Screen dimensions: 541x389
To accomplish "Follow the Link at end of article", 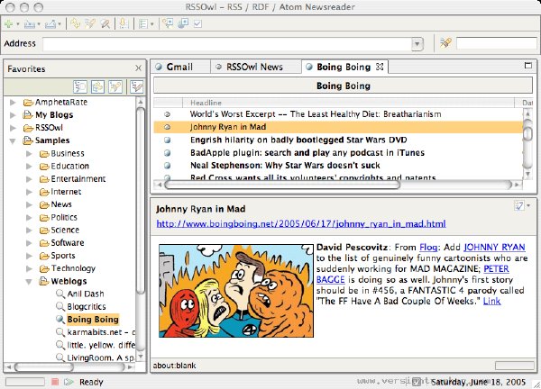I will pos(491,301).
